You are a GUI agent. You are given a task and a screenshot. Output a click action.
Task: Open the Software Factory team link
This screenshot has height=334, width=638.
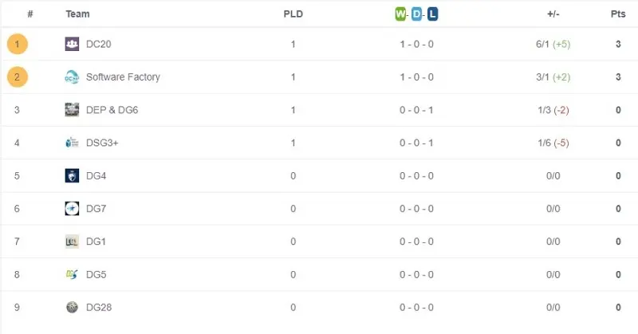coord(123,77)
